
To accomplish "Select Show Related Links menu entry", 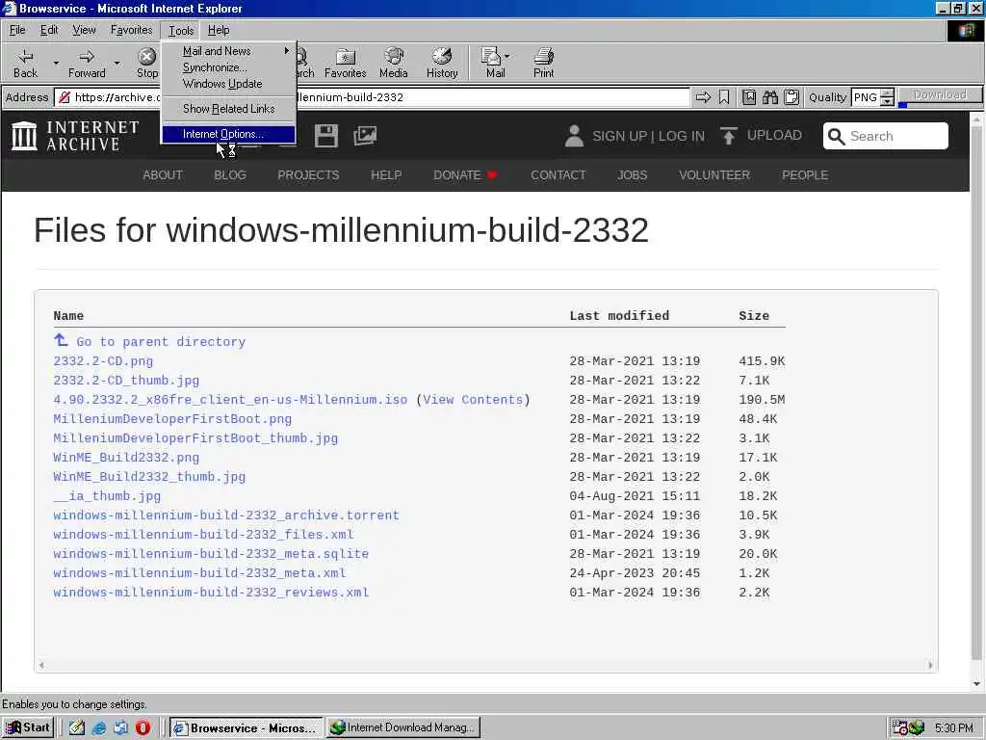I will [x=228, y=109].
